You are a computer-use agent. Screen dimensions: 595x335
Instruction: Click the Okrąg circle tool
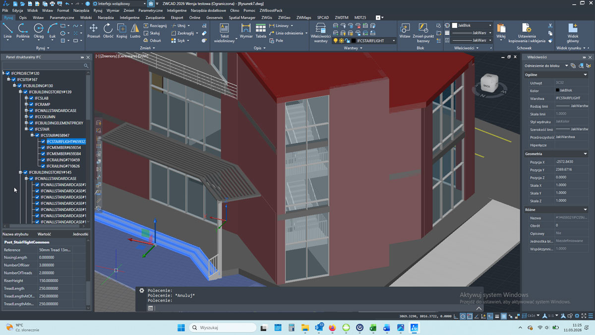(39, 31)
